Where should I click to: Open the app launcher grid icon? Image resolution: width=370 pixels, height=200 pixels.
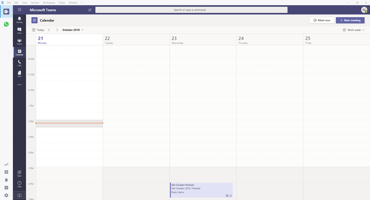click(19, 10)
